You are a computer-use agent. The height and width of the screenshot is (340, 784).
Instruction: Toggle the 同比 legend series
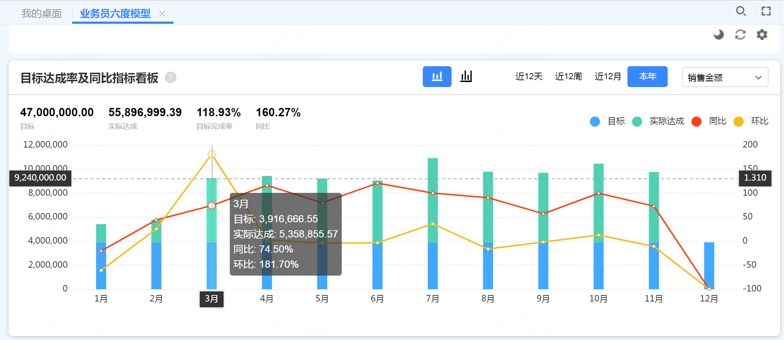(x=709, y=121)
